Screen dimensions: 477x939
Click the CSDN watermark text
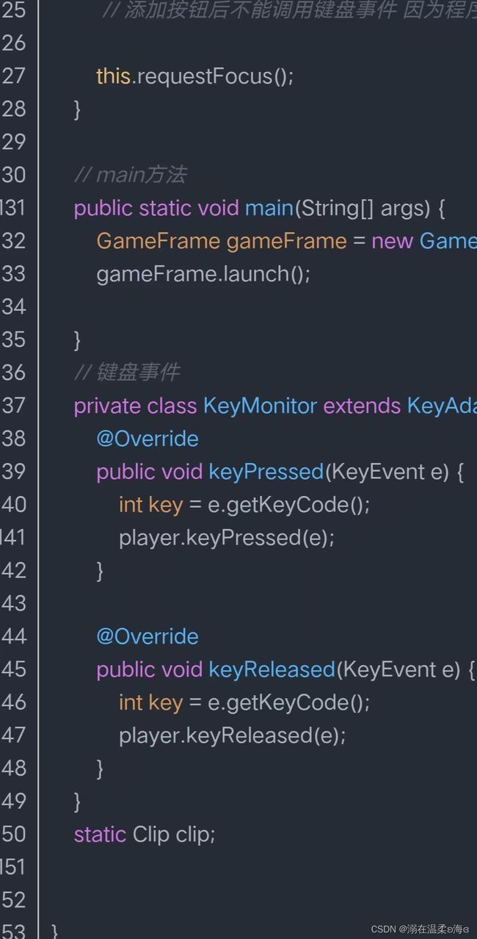coord(420,929)
